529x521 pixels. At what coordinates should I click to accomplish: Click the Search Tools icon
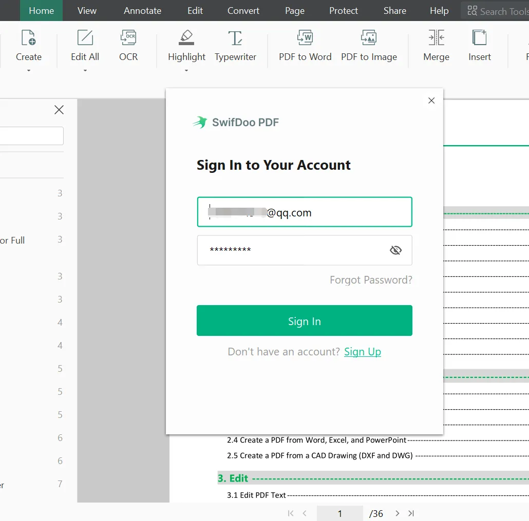click(x=472, y=11)
